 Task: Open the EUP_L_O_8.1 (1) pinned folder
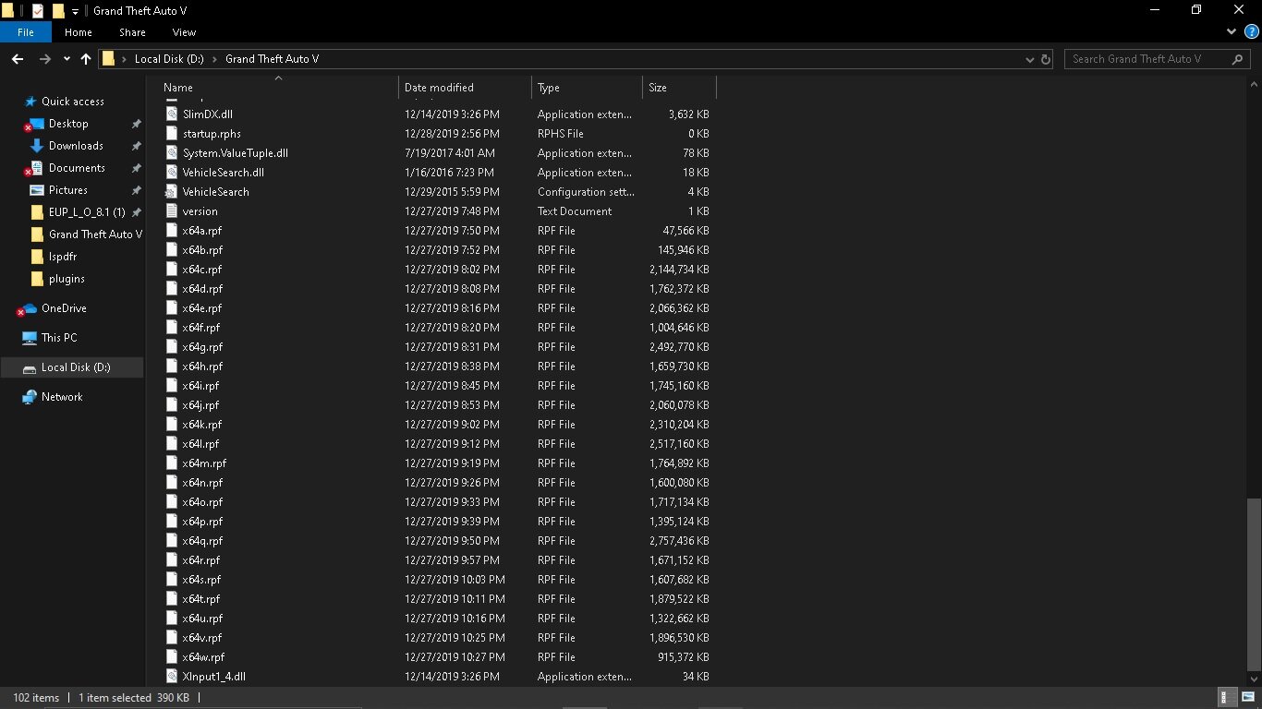click(87, 212)
